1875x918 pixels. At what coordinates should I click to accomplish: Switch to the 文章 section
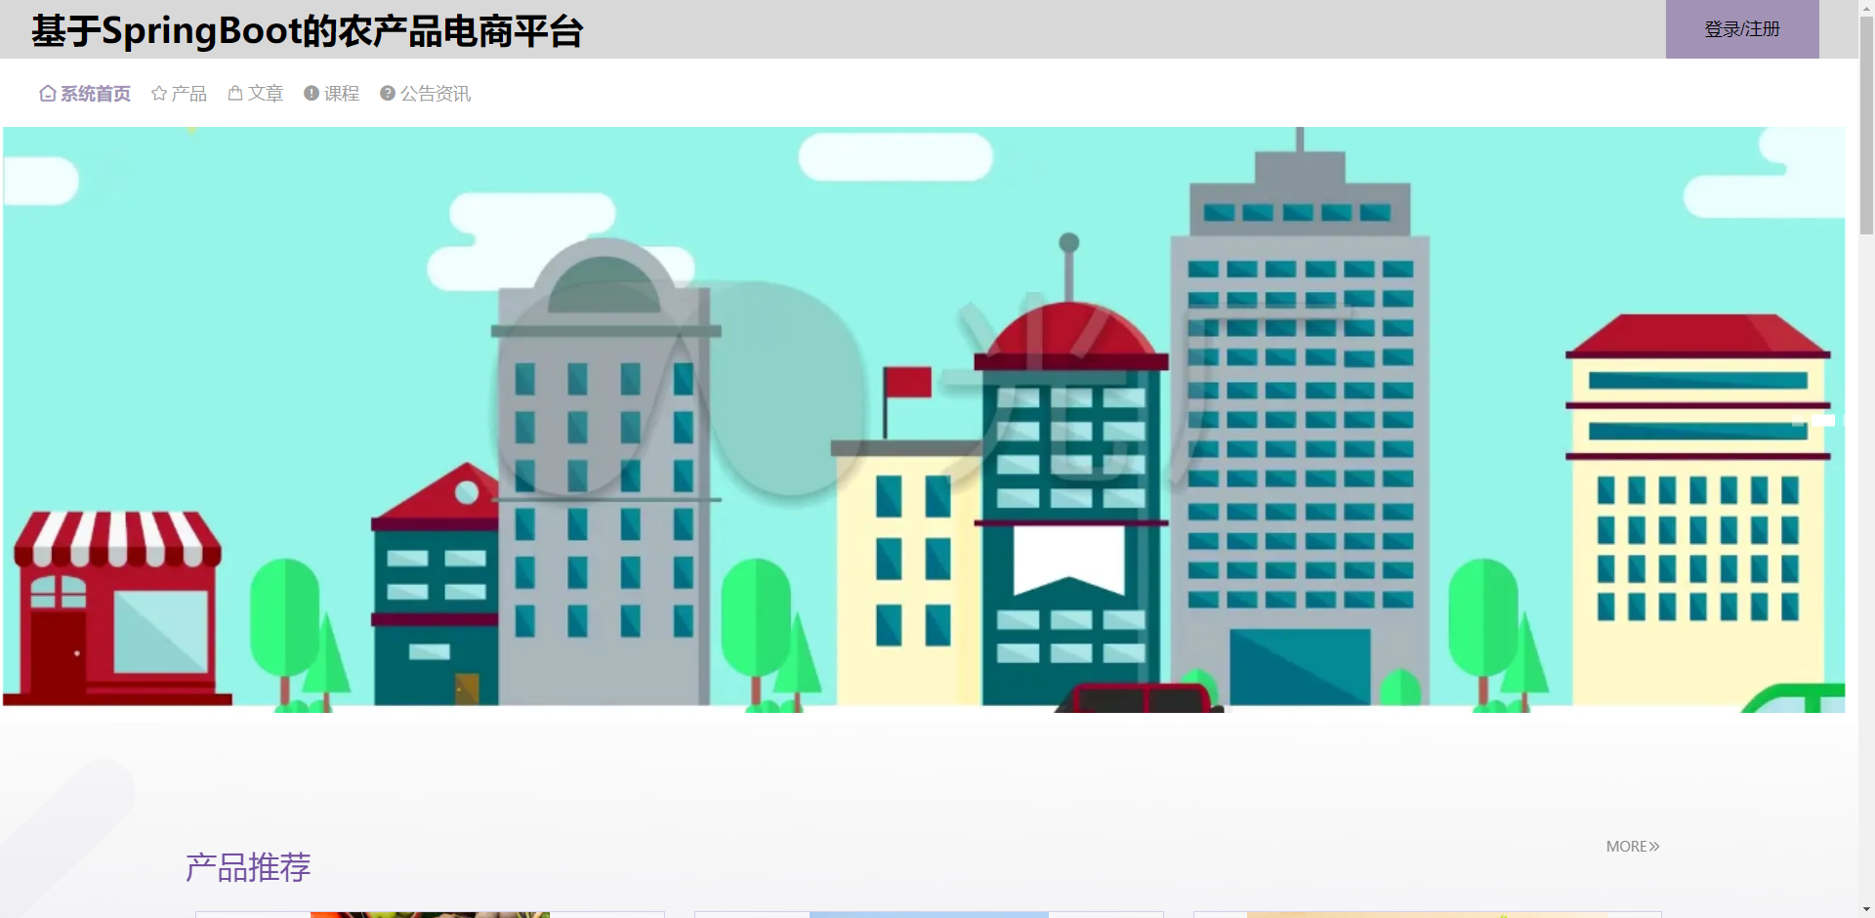pyautogui.click(x=266, y=93)
